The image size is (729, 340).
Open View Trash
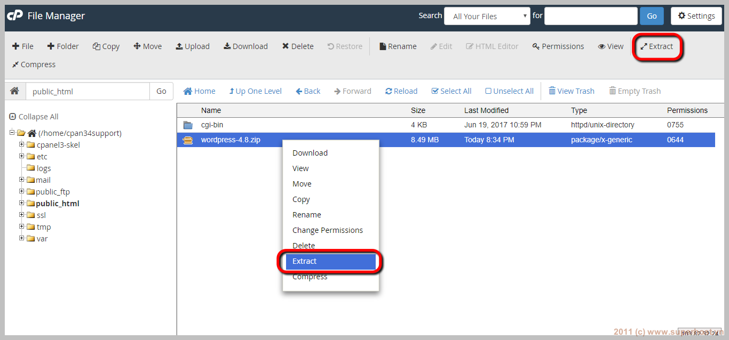coord(572,91)
